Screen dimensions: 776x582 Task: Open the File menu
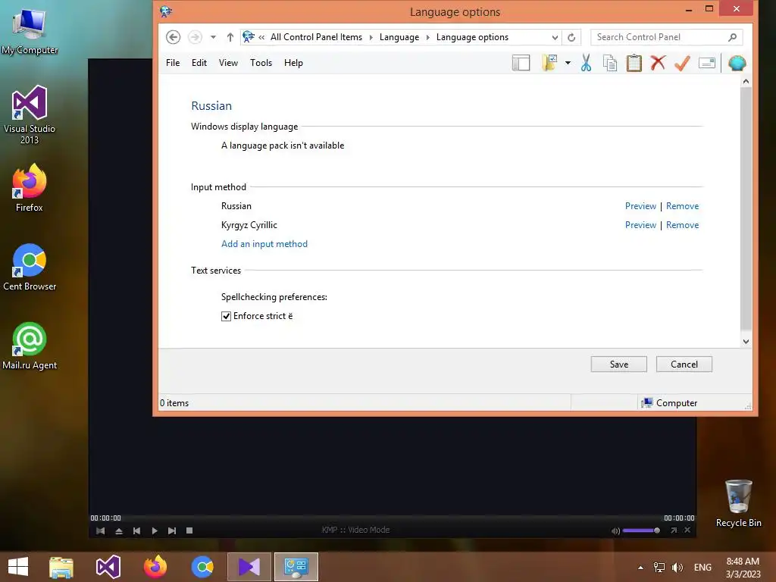(x=173, y=63)
